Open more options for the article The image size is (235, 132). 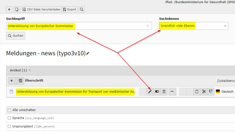click(x=172, y=91)
